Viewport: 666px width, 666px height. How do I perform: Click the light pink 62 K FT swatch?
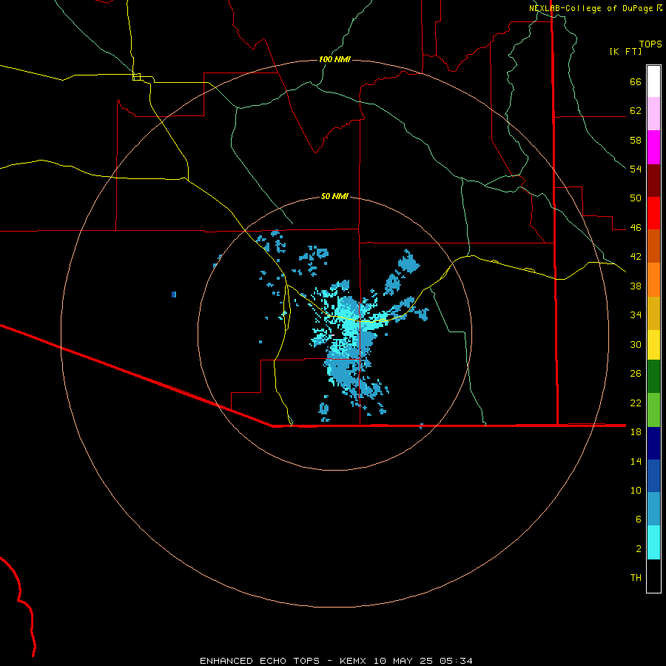653,114
